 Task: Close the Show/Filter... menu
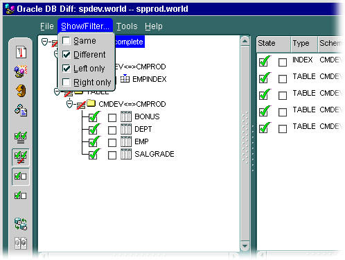85,26
